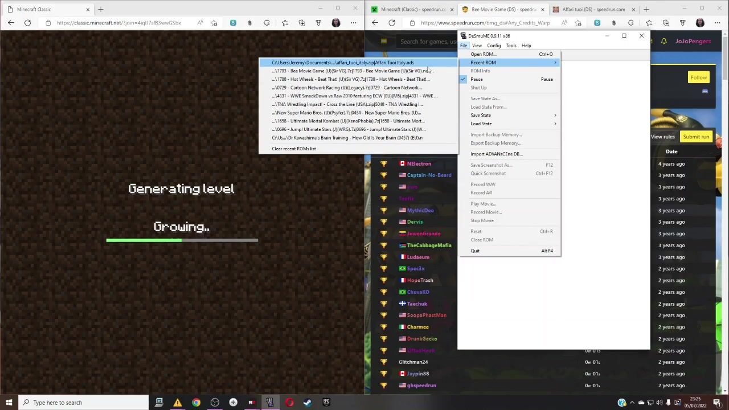
Task: Open the Config menu in DeSmuME
Action: (x=493, y=46)
